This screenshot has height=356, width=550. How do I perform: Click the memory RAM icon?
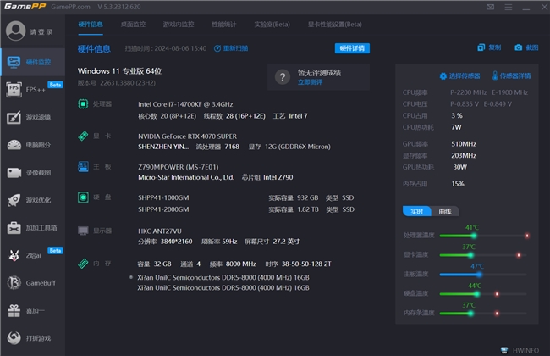(x=83, y=264)
